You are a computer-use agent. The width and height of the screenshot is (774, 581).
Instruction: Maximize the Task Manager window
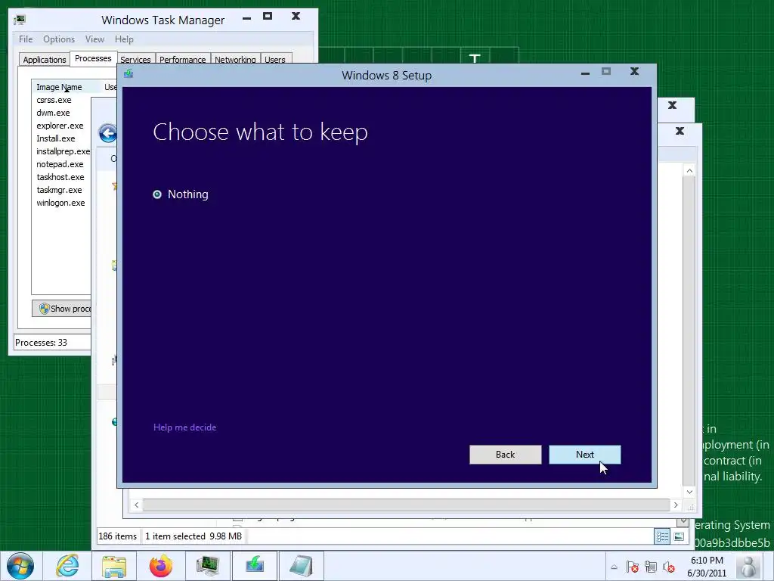[268, 17]
